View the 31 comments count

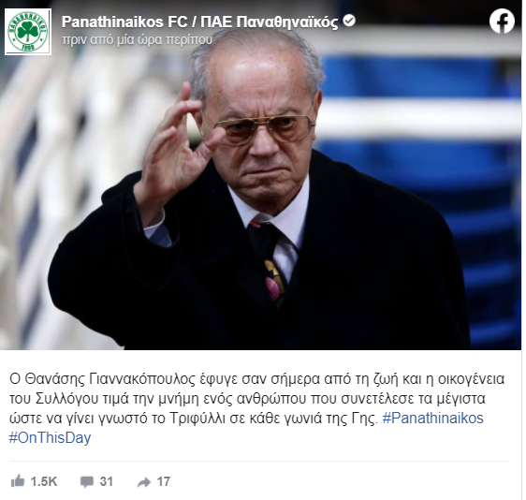107,481
